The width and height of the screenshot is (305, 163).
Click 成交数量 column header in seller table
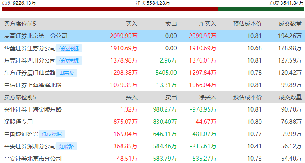click(x=290, y=97)
